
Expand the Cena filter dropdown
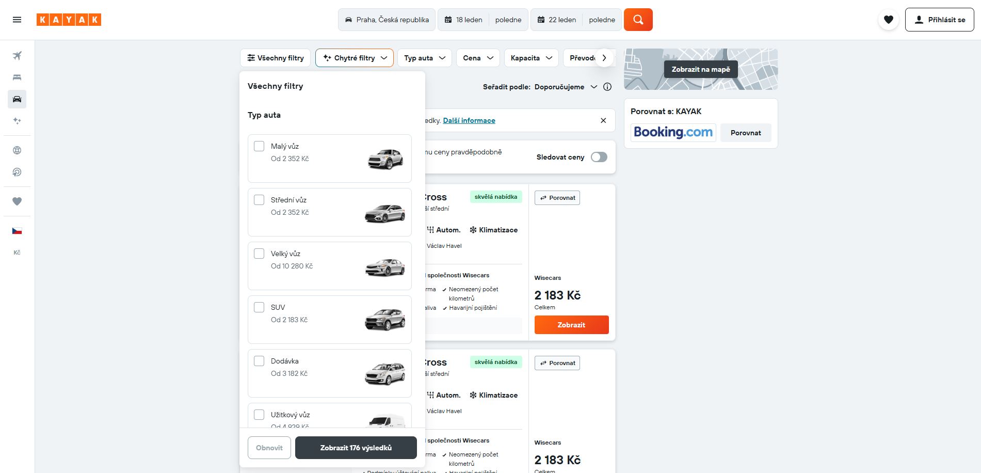478,58
